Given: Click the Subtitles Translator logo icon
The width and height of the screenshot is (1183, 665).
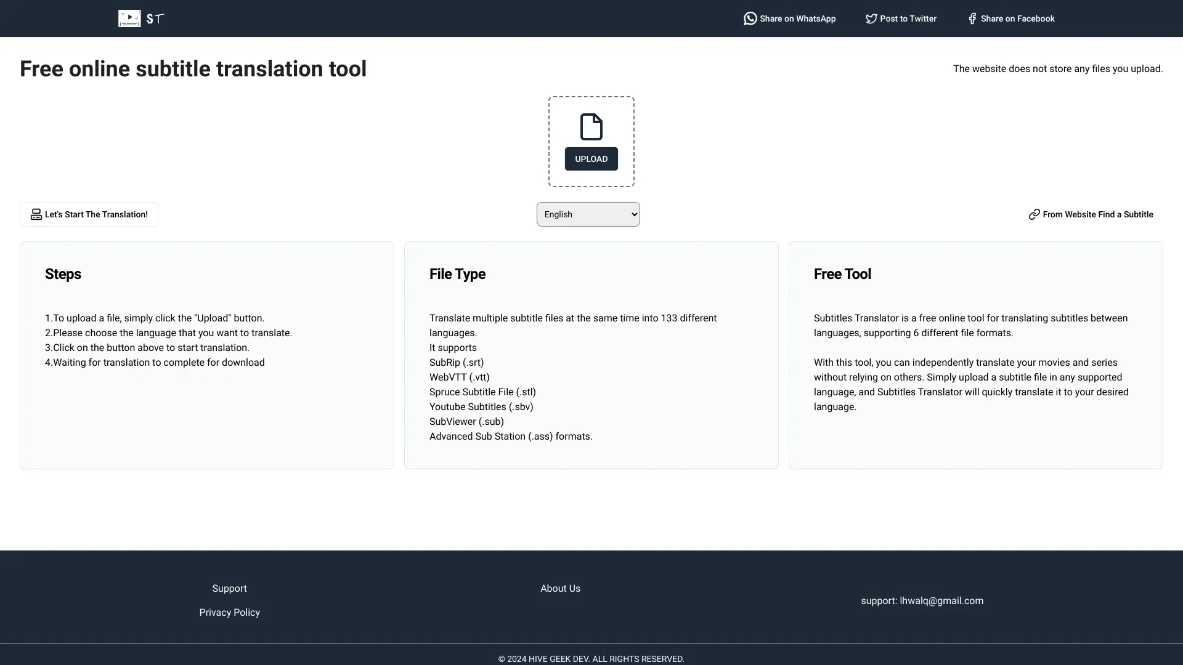Looking at the screenshot, I should tap(129, 18).
